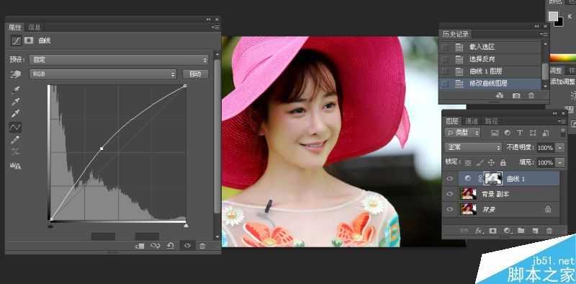This screenshot has height=284, width=576.
Task: Open the blend mode 正常 dropdown
Action: point(473,148)
